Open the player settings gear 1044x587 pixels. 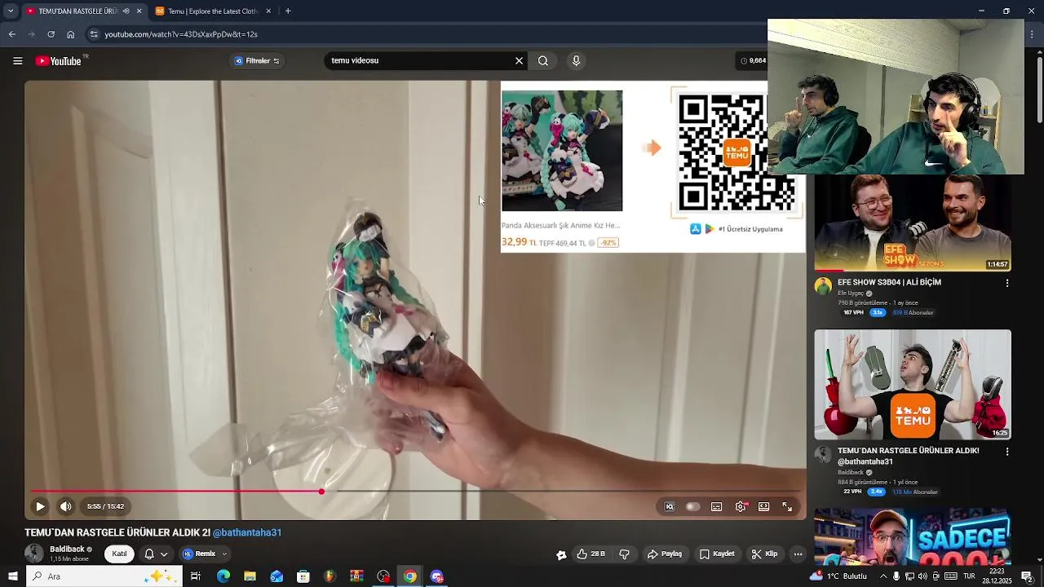[x=740, y=506]
